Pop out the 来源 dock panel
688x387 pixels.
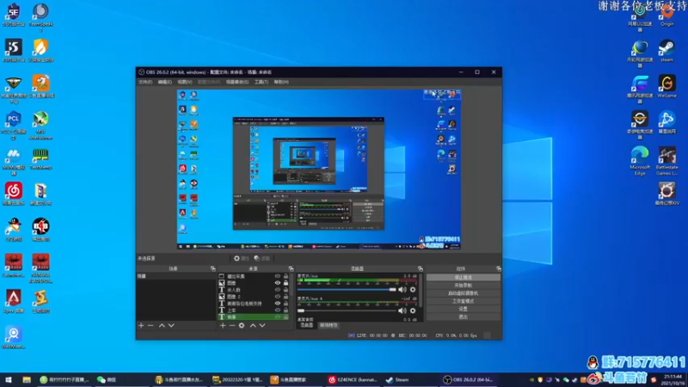[291, 268]
